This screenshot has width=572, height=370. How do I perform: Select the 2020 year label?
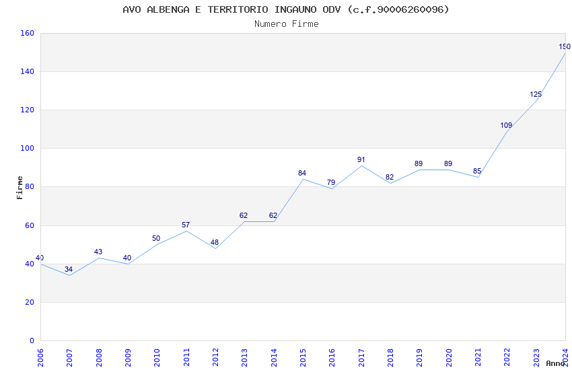449,358
